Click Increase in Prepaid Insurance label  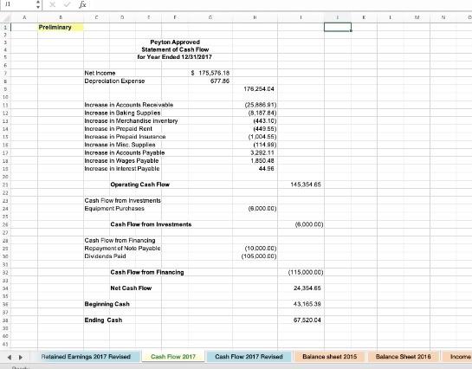125,137
